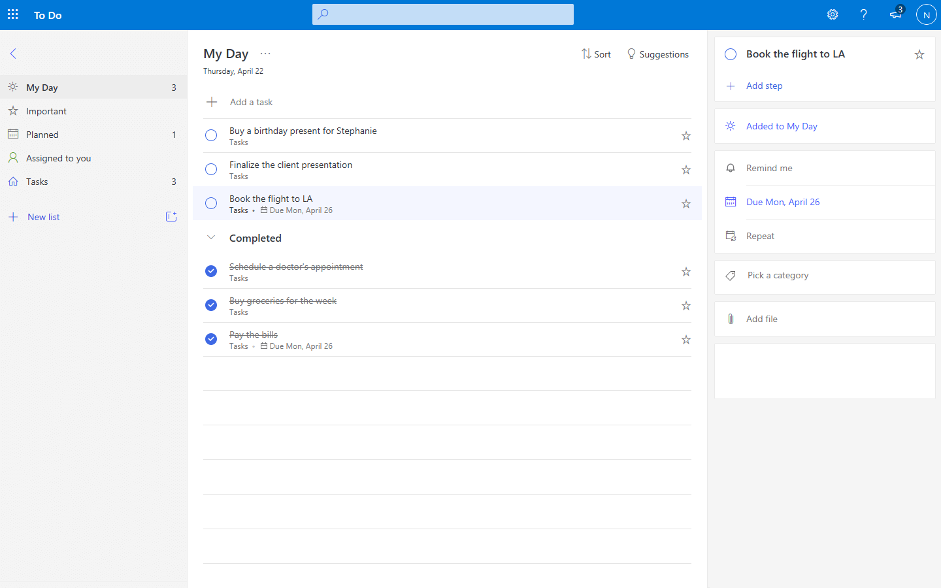This screenshot has height=588, width=941.
Task: Create a New list
Action: coord(43,217)
